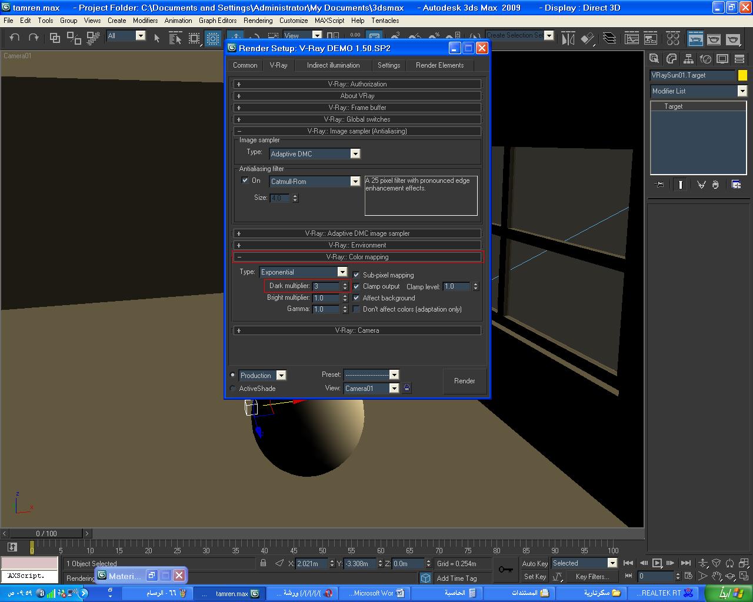Toggle the Auto Key button

(x=534, y=563)
